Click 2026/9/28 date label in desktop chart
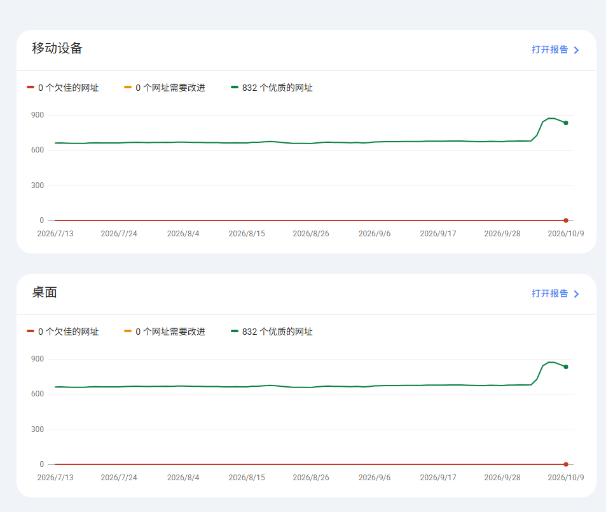 click(502, 478)
